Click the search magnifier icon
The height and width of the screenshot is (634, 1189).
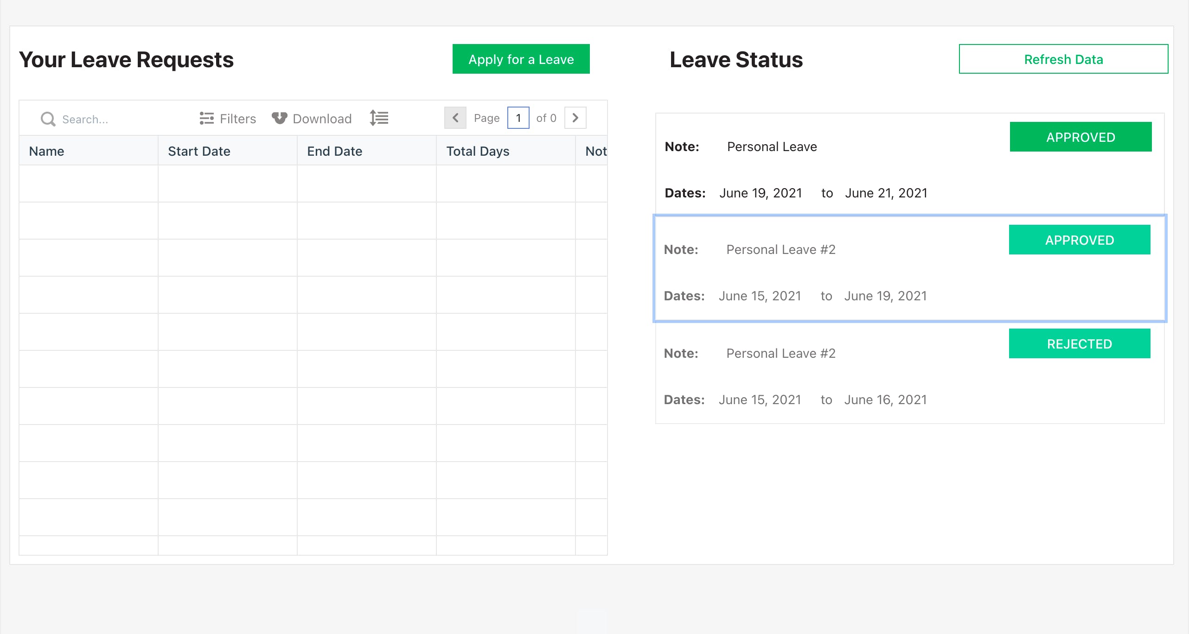[x=48, y=119]
